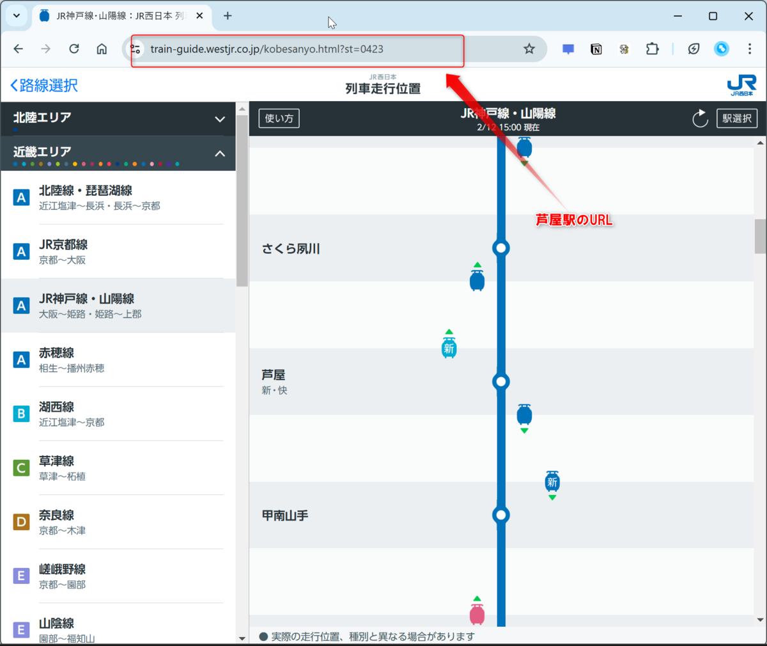767x646 pixels.
Task: Click the さくら夙川 station marker circle
Action: pyautogui.click(x=501, y=248)
